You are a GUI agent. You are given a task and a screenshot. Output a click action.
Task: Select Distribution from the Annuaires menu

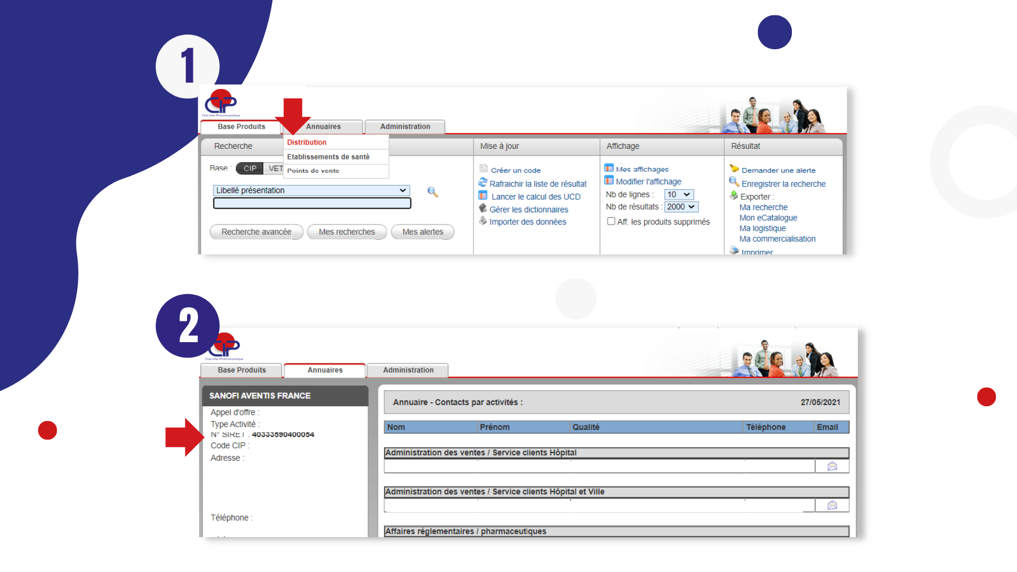[x=307, y=142]
